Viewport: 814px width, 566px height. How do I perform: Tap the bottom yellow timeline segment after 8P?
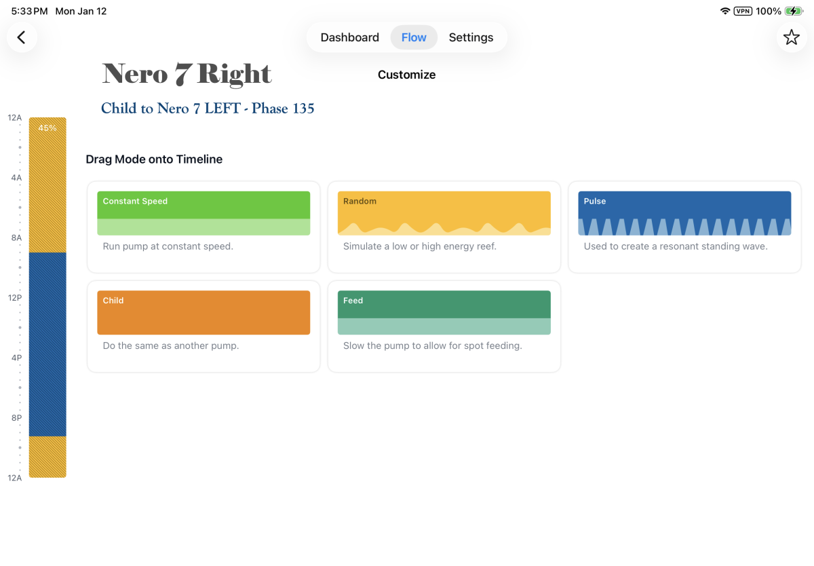tap(47, 457)
